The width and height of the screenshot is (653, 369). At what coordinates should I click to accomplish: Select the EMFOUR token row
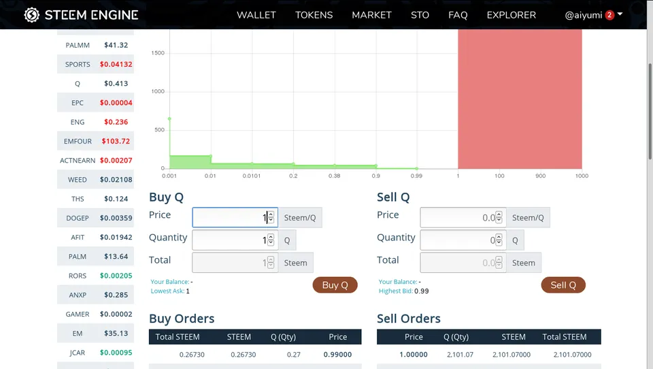point(95,141)
